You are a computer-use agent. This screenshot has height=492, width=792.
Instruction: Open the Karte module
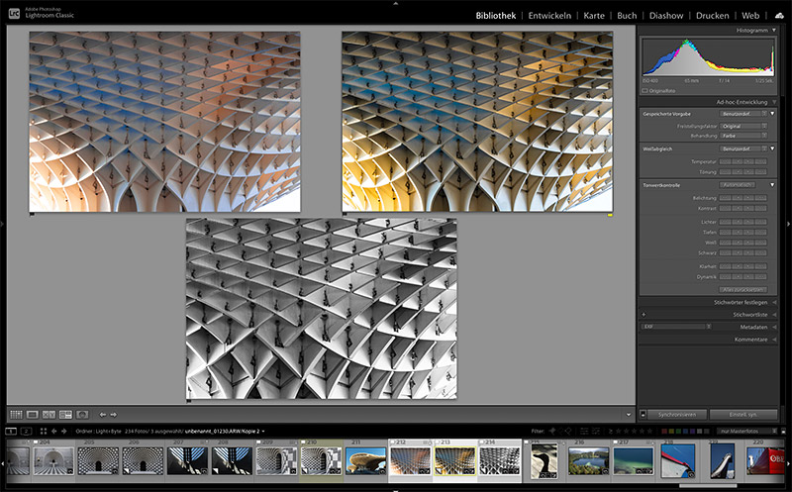[x=594, y=16]
